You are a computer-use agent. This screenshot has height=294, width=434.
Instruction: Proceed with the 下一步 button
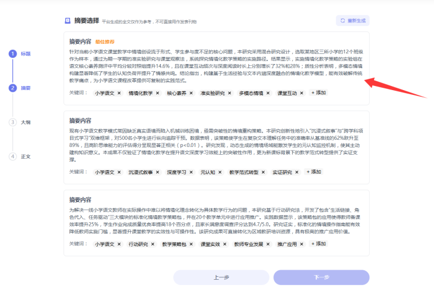pyautogui.click(x=321, y=277)
